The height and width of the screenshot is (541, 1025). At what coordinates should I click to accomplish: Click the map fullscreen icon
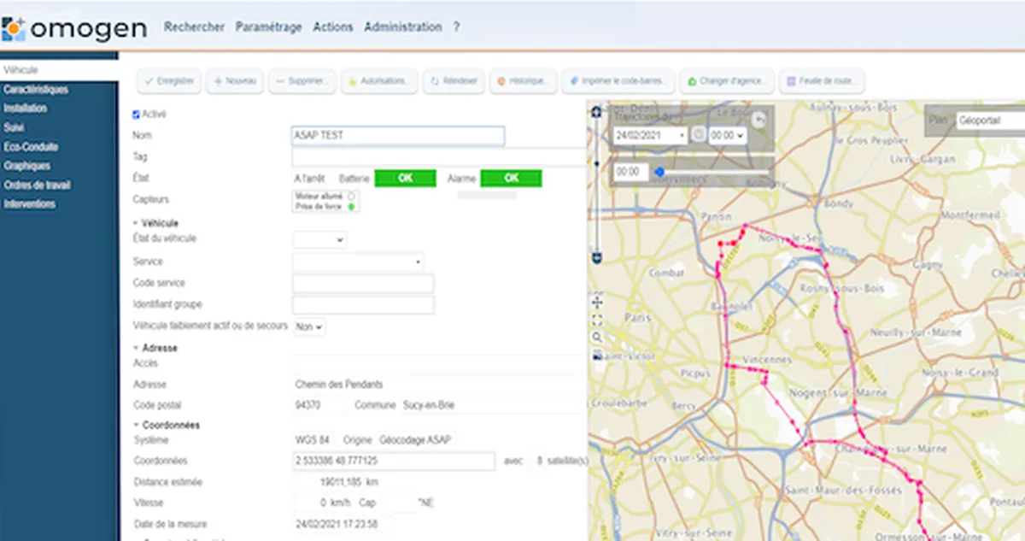pos(596,320)
